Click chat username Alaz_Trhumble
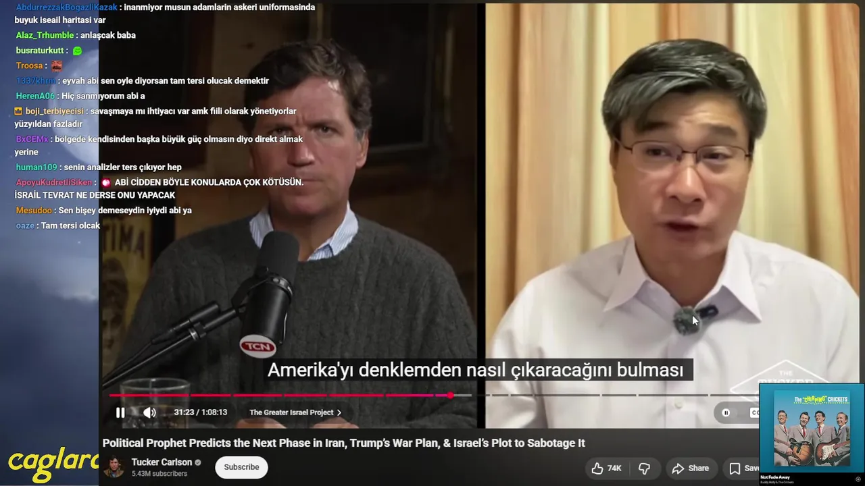Viewport: 865px width, 486px height. 45,35
